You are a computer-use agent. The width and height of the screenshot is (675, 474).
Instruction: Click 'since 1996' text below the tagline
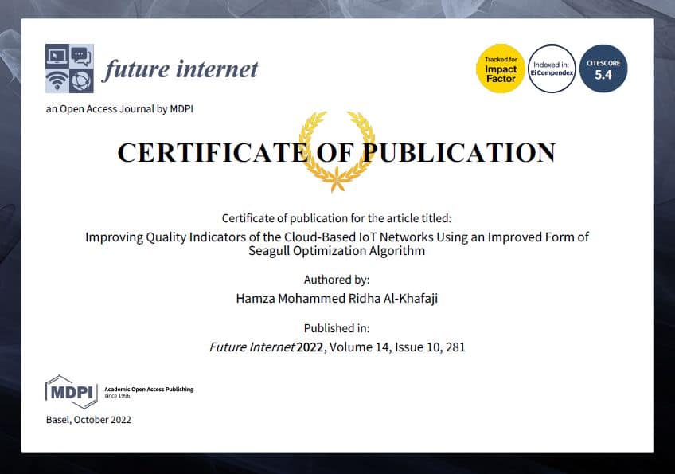coord(117,396)
